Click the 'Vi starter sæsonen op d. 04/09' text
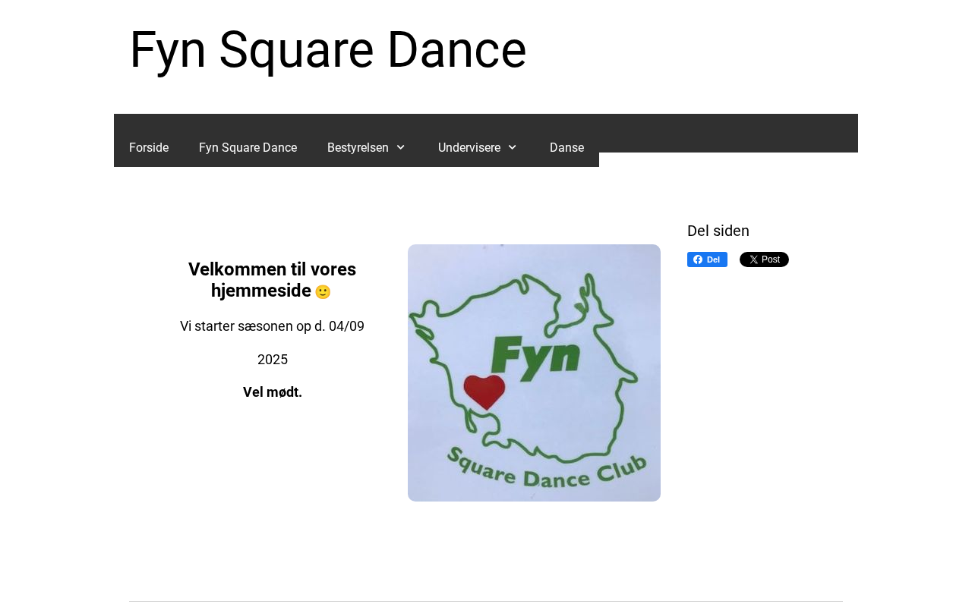Viewport: 972px width, 607px height. pos(272,326)
